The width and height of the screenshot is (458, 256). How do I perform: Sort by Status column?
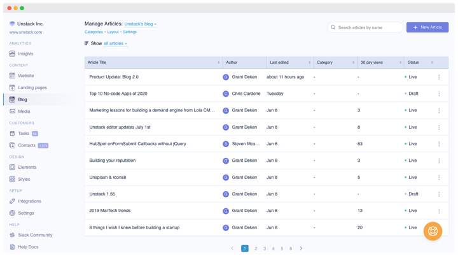[432, 62]
